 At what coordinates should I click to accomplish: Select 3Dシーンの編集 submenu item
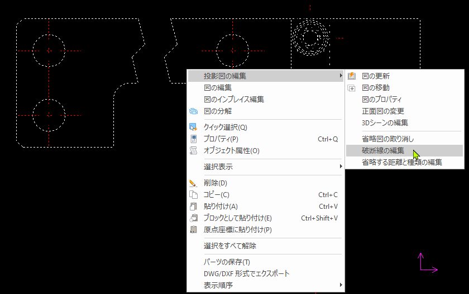pos(404,123)
